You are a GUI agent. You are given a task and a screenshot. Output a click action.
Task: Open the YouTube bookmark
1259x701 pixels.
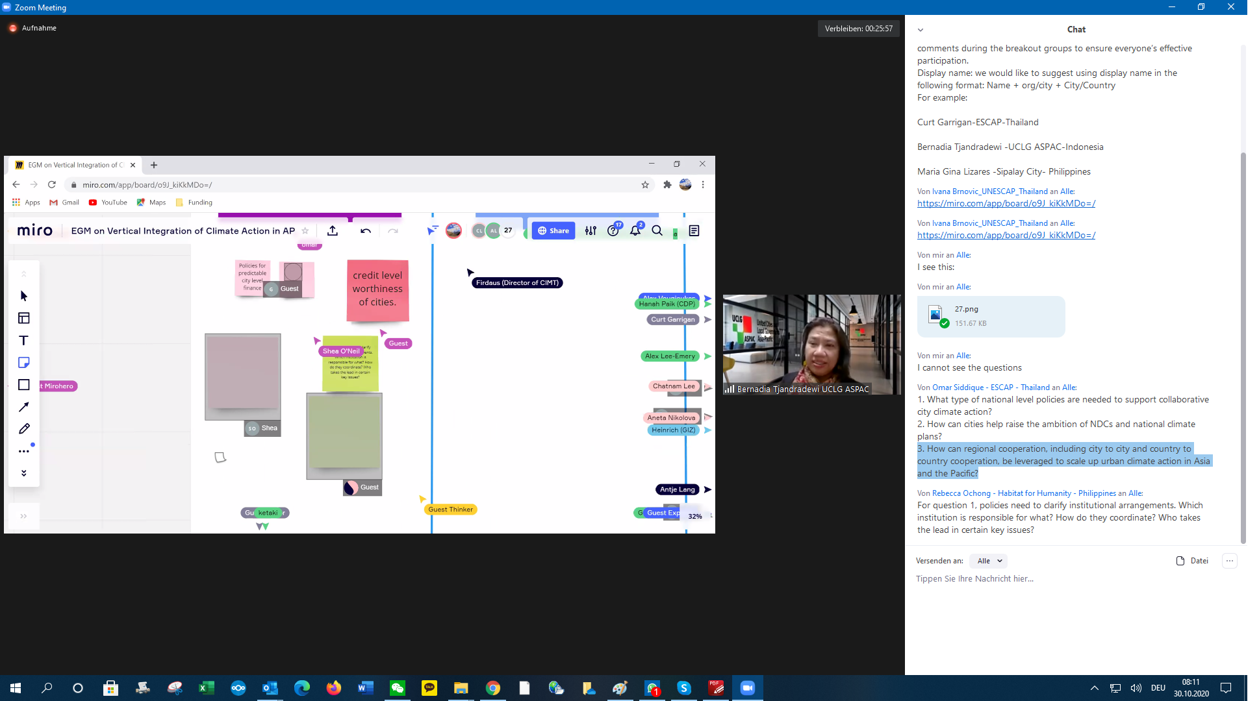pyautogui.click(x=108, y=203)
